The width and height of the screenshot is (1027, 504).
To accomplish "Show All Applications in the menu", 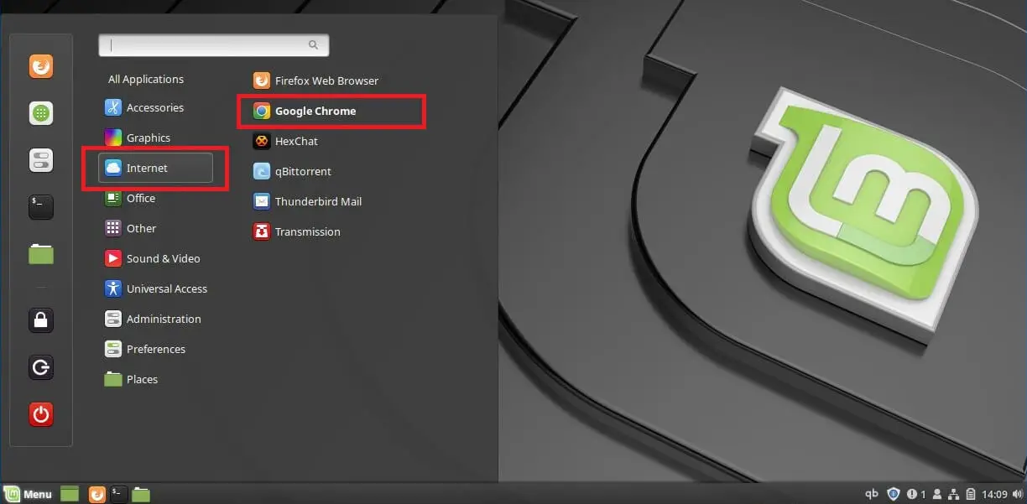I will [146, 80].
